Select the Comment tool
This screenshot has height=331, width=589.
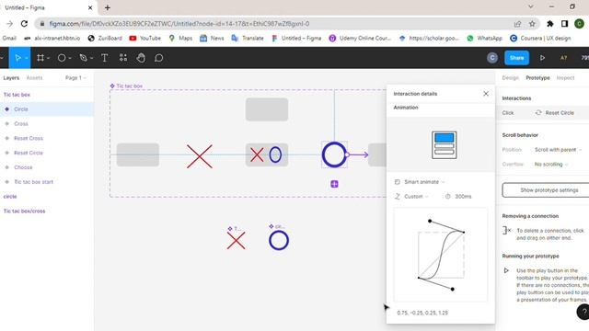pyautogui.click(x=159, y=58)
